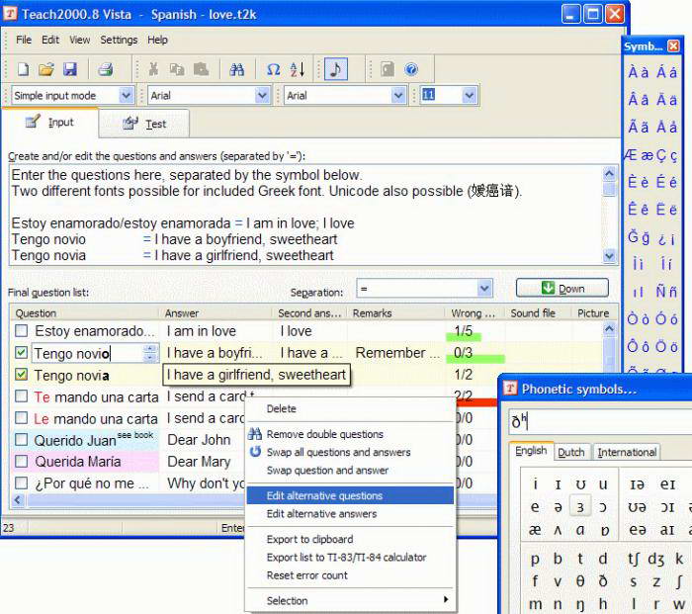Open the View menu

[80, 40]
